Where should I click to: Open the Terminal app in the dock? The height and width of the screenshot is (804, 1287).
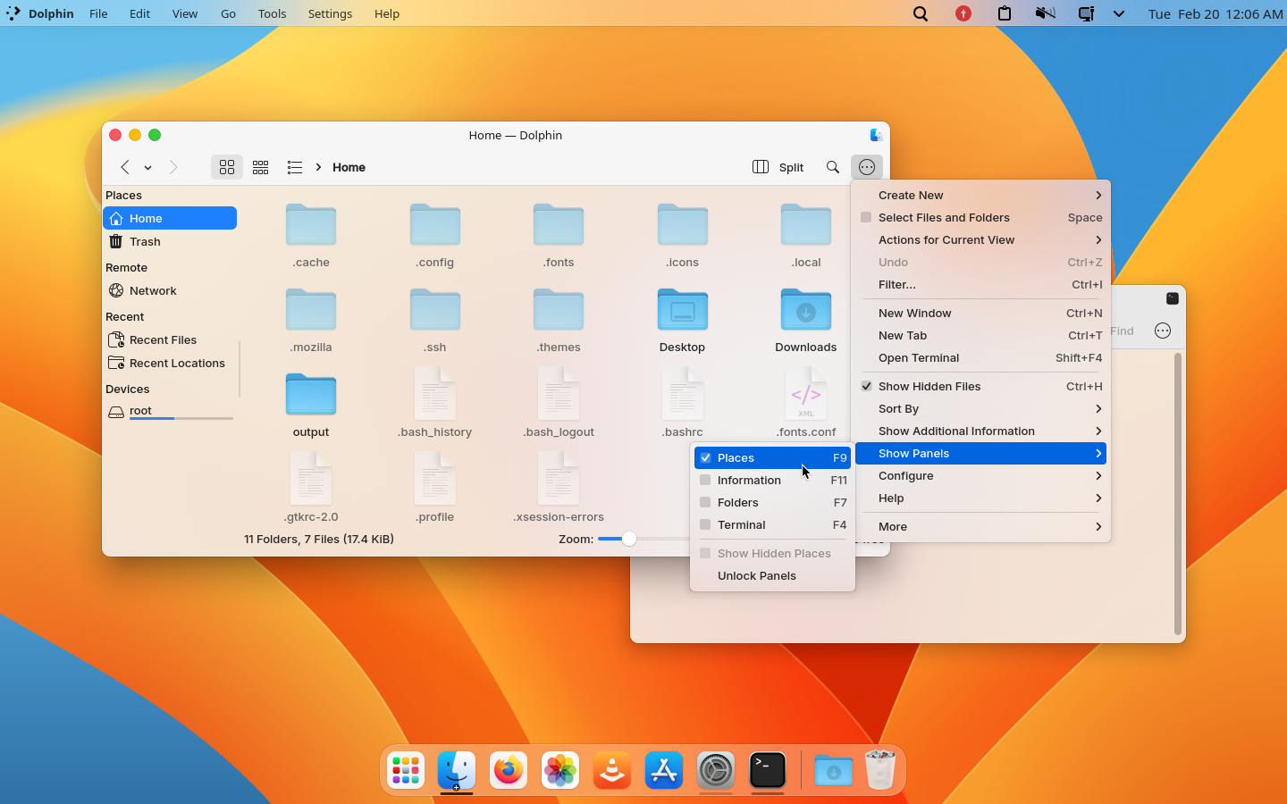click(x=768, y=770)
